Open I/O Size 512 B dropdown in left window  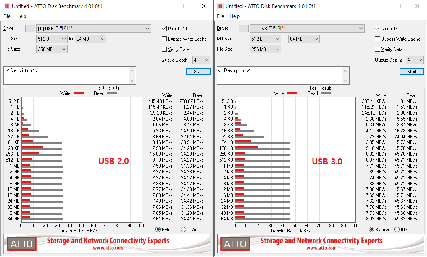52,39
